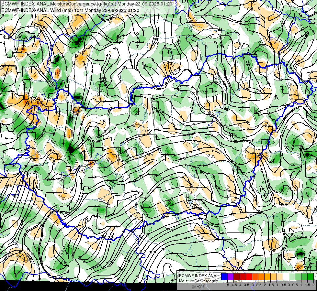
Task: Click the '-5' legend tick label
Action: point(227,285)
